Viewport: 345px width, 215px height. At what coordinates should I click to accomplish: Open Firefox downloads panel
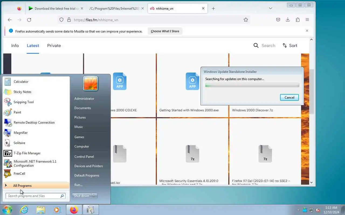[x=288, y=20]
